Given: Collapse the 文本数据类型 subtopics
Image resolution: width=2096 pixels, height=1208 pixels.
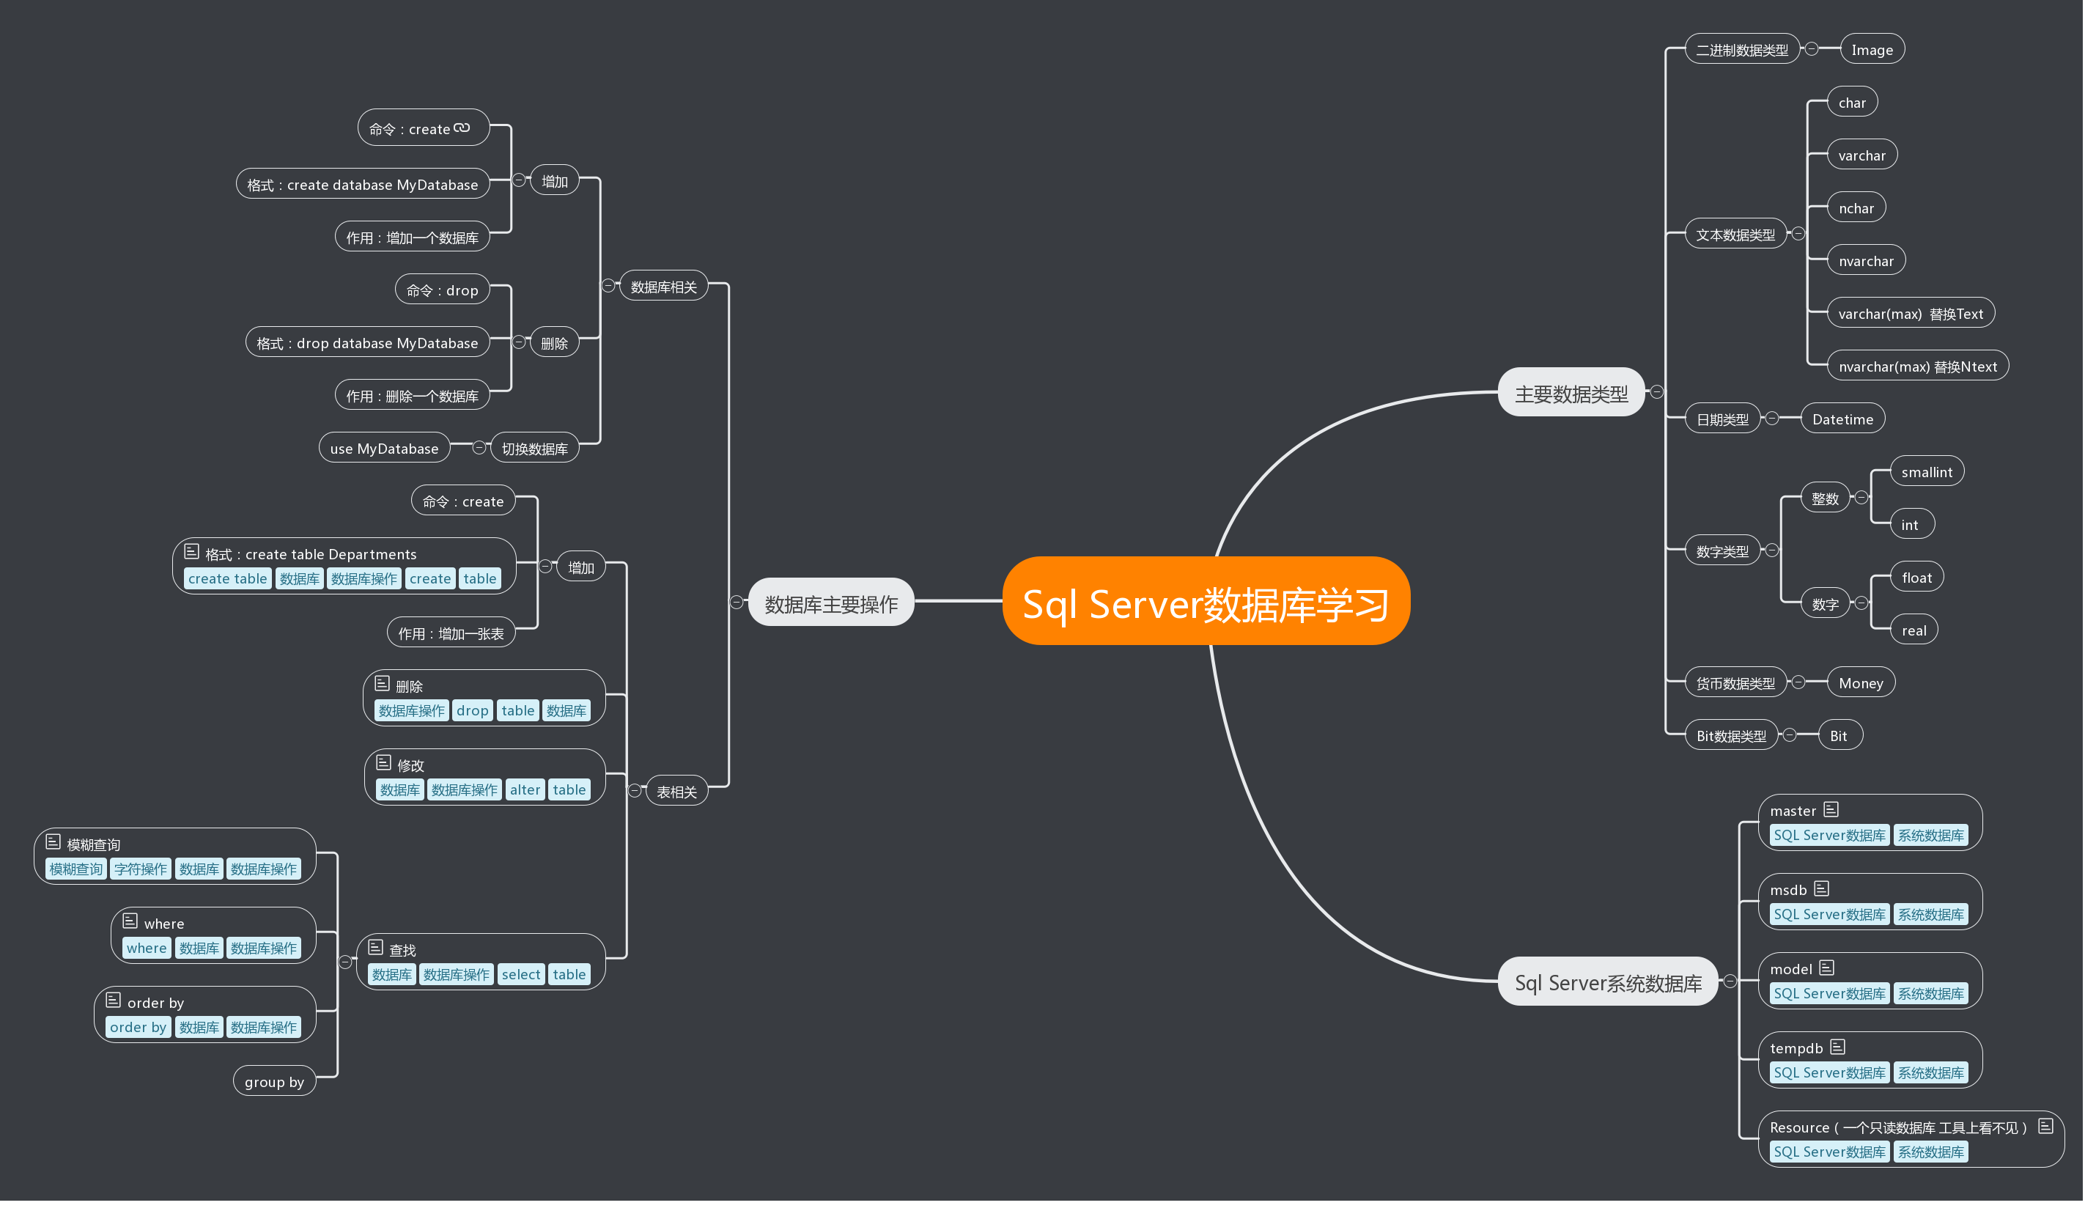Looking at the screenshot, I should pos(1798,234).
